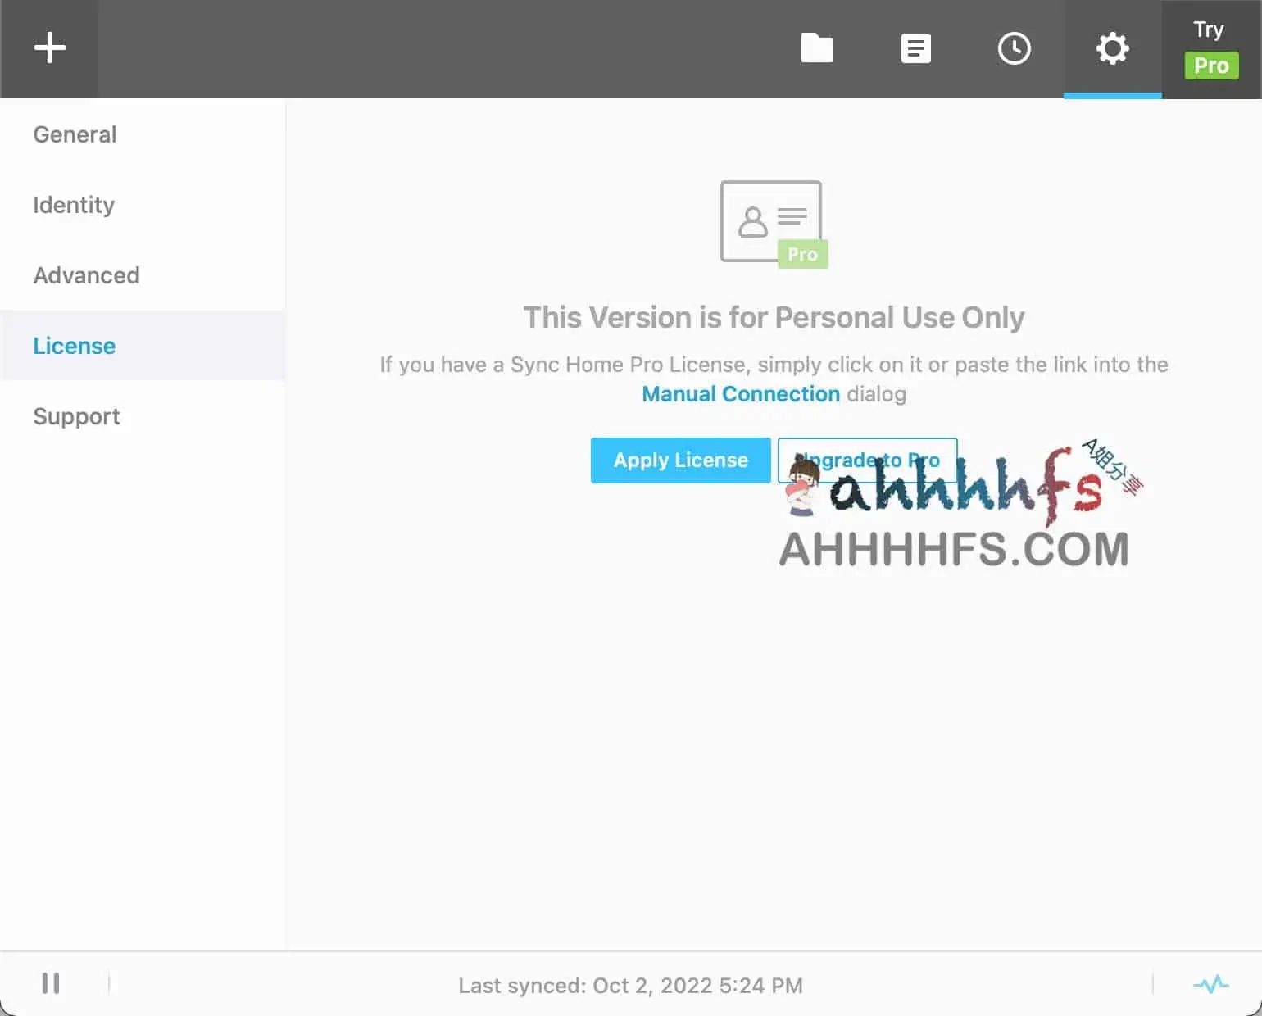
Task: Click the Try Pro badge
Action: click(1211, 49)
